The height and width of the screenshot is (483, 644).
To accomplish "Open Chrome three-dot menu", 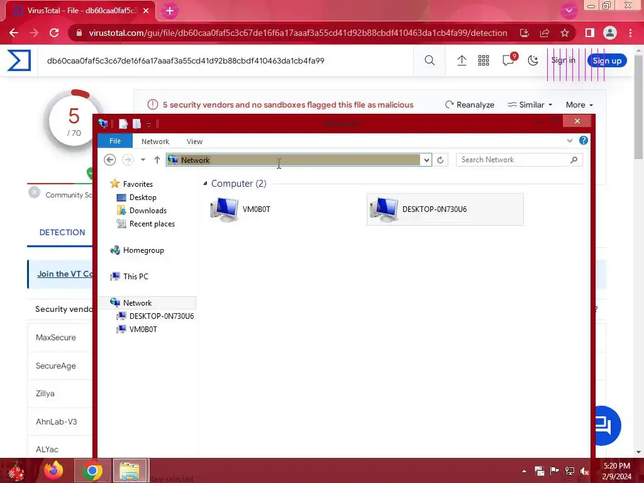I will coord(630,33).
